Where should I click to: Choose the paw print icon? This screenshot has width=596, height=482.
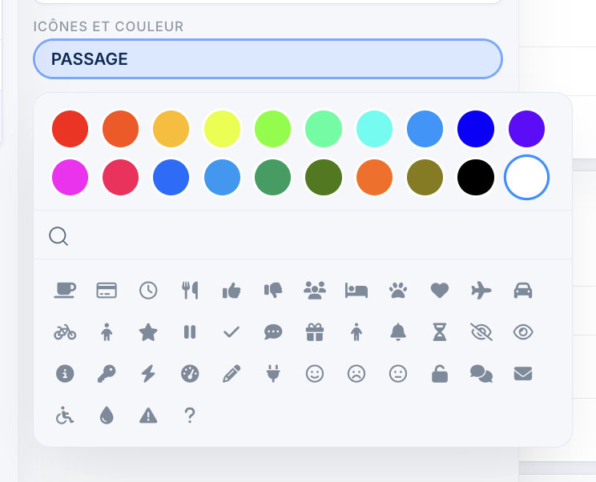[398, 291]
